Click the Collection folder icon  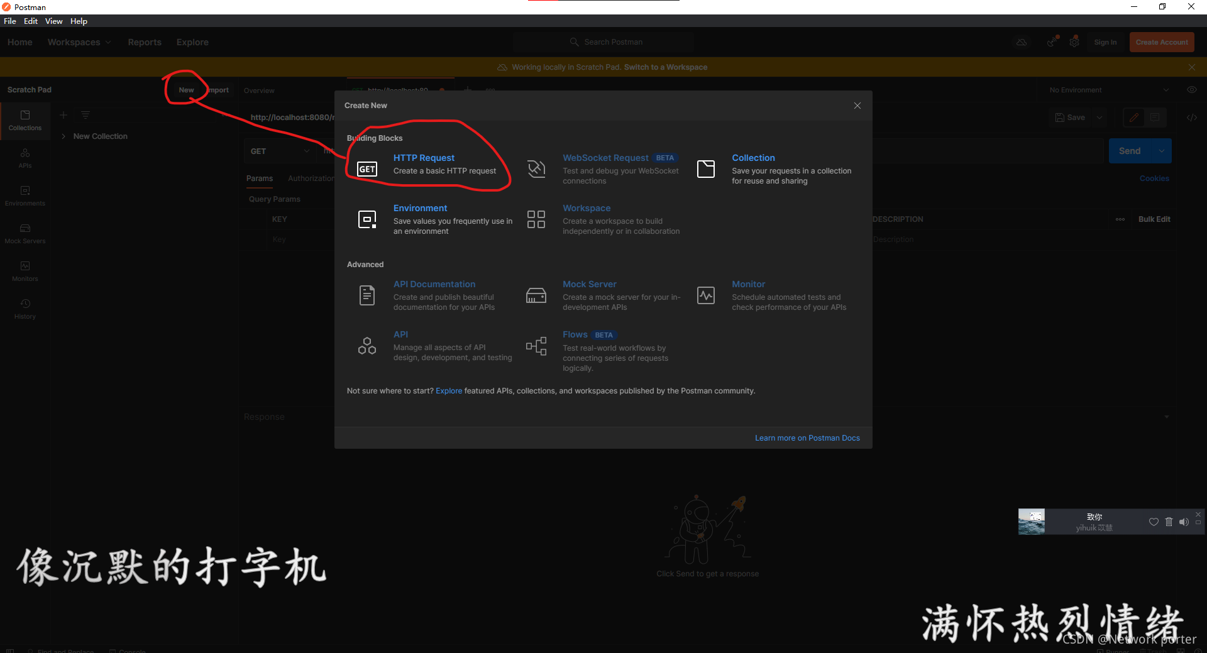tap(706, 168)
